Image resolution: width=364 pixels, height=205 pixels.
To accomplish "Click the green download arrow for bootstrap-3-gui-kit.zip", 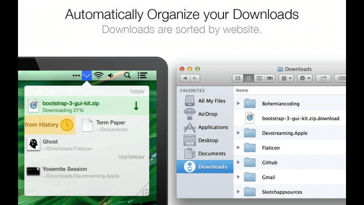I will point(136,106).
